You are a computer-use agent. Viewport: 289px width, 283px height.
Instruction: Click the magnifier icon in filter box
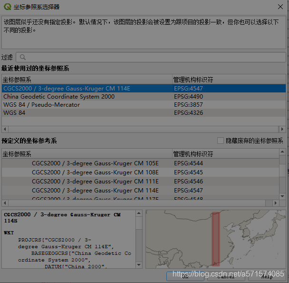click(23, 57)
